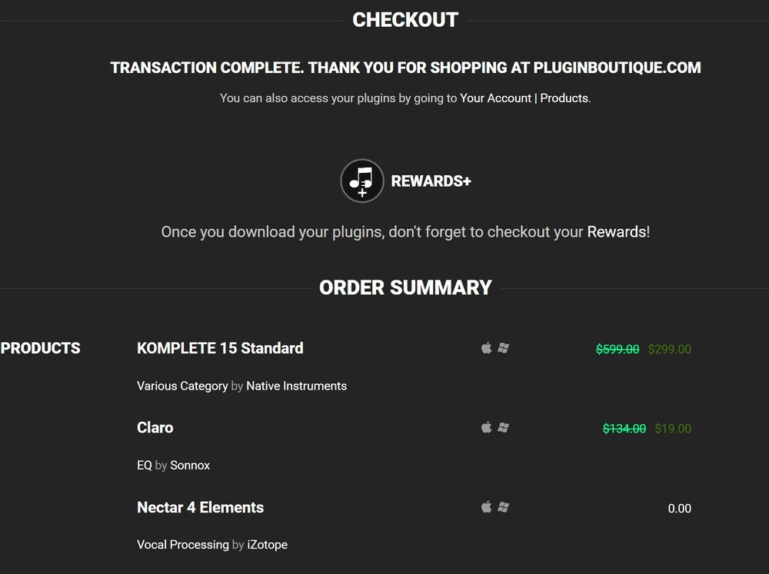Open the Your Account link
The height and width of the screenshot is (574, 769).
tap(495, 98)
